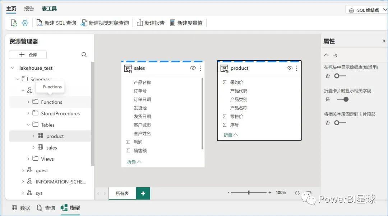388x216 pixels.
Task: Collapse the 卡 section in properties panel
Action: point(327,55)
